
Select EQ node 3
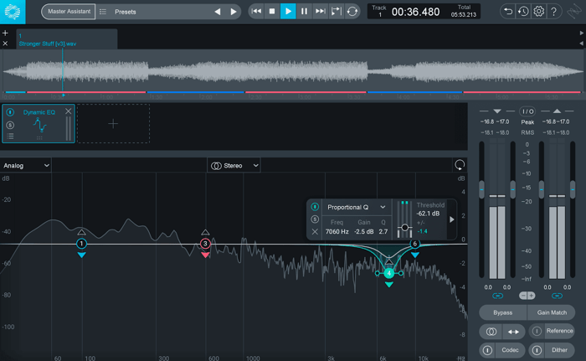point(205,244)
